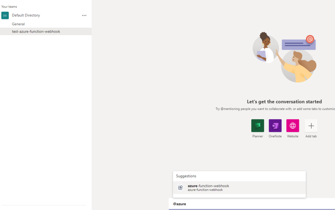Viewport: 335px width, 210px height.
Task: Open the OneNote tab tile
Action: [275, 126]
